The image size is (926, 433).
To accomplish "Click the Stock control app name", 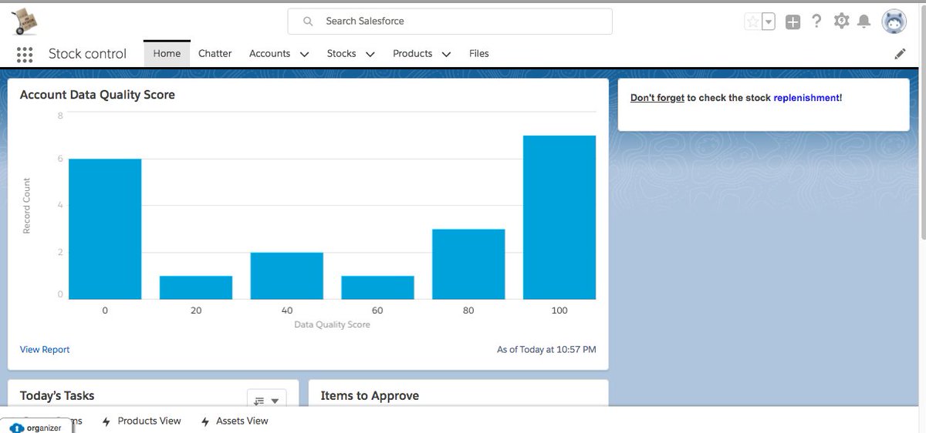I will [87, 54].
